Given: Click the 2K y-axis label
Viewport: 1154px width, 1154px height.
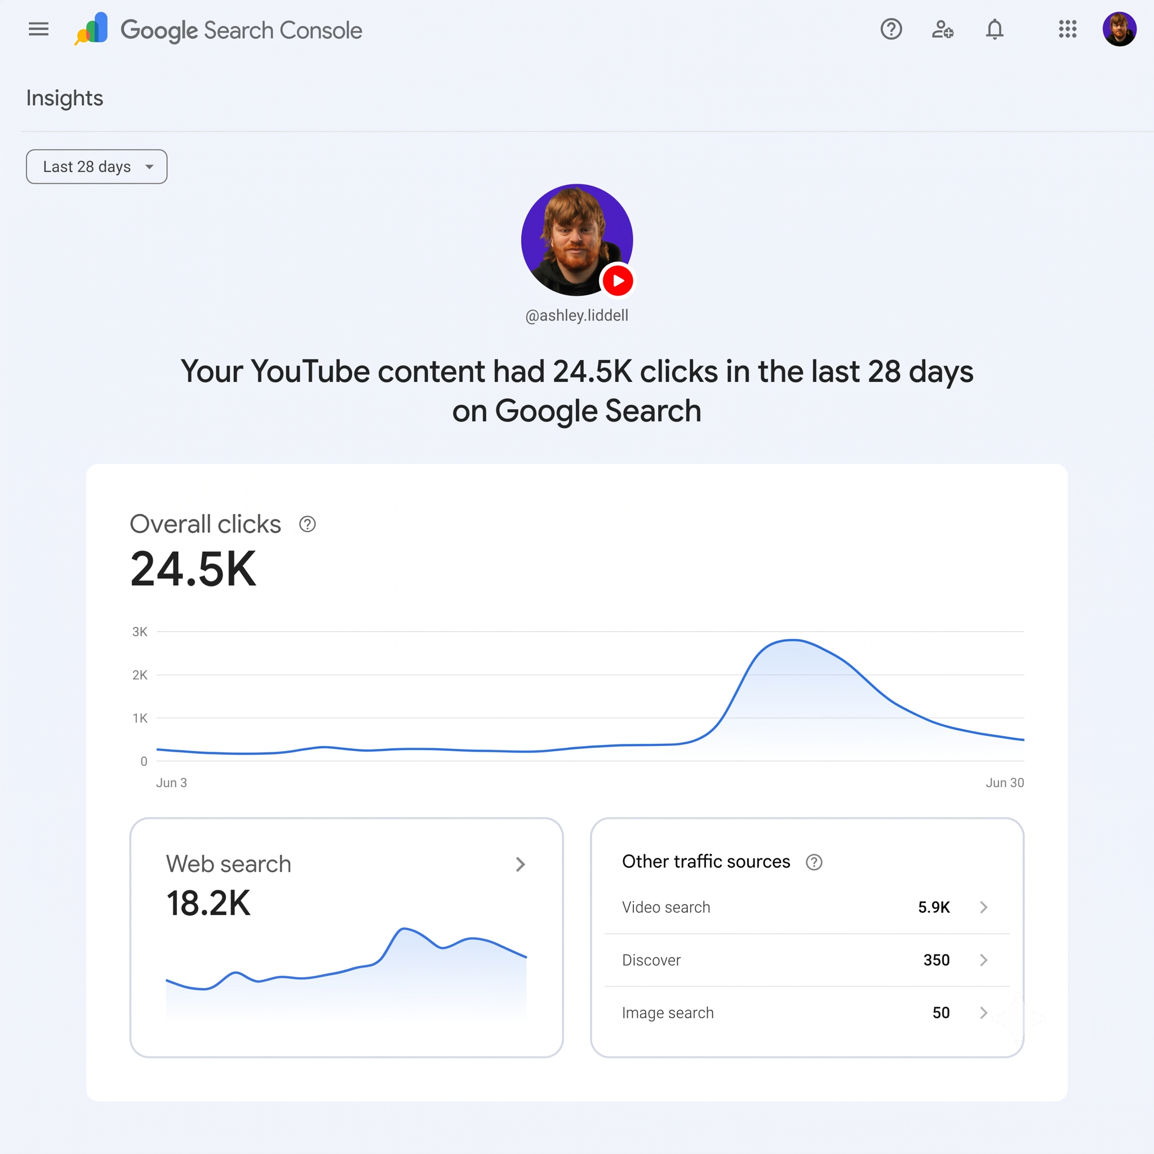Looking at the screenshot, I should pyautogui.click(x=140, y=675).
